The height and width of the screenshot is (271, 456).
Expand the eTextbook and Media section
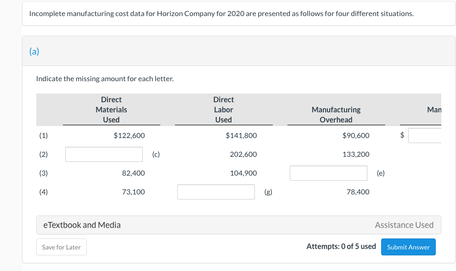point(82,225)
